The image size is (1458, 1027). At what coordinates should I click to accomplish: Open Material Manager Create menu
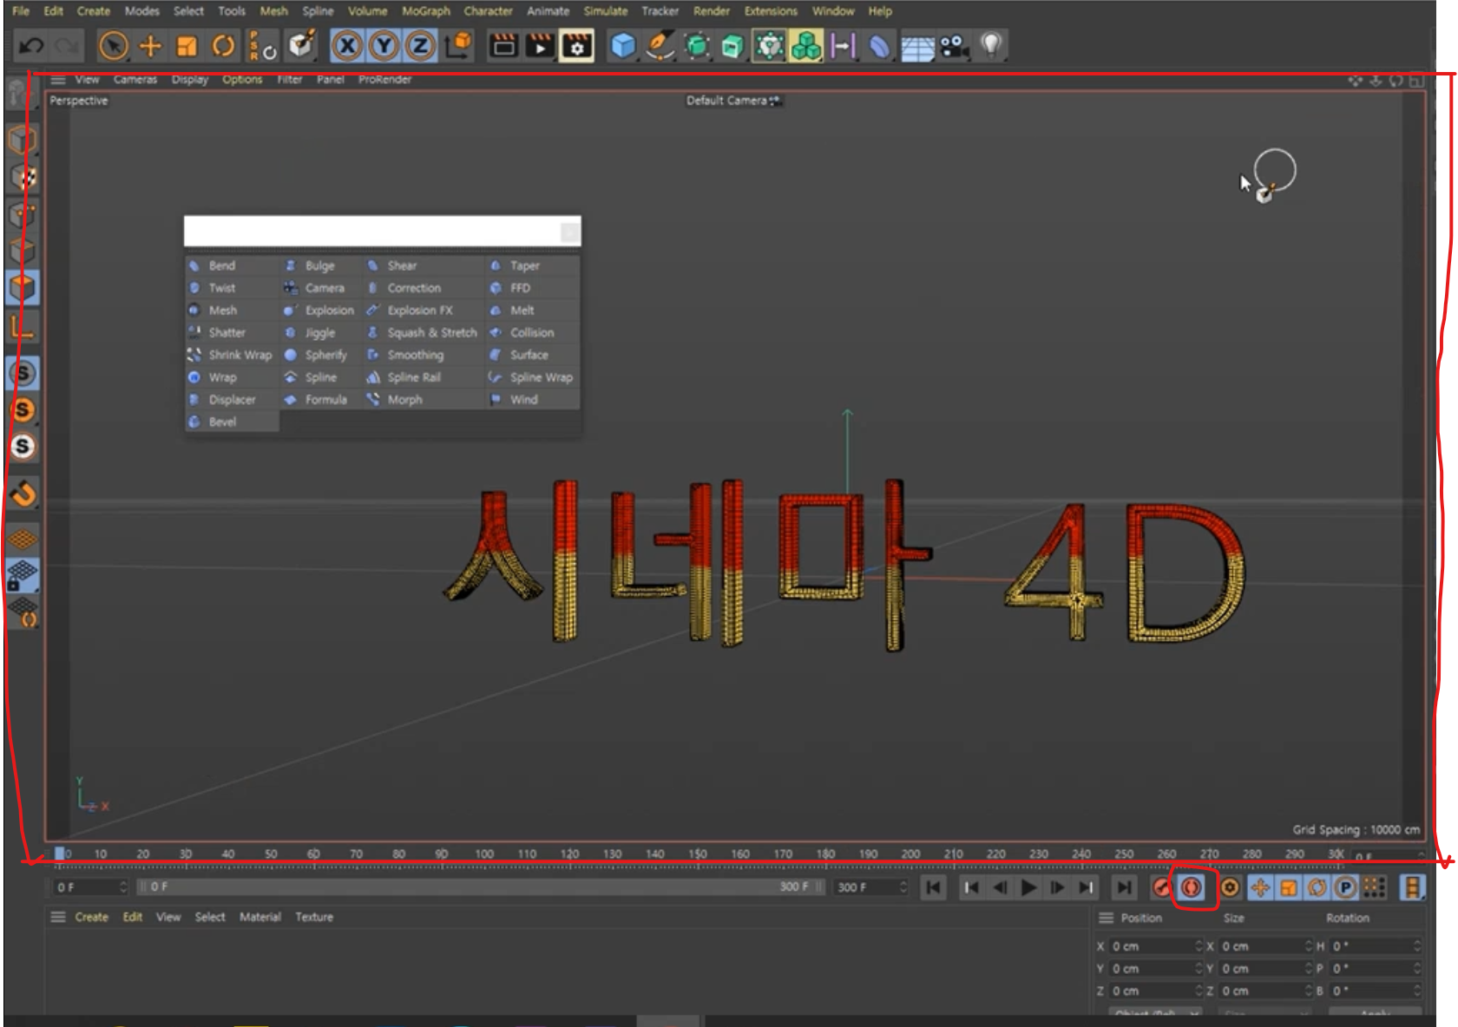coord(91,917)
